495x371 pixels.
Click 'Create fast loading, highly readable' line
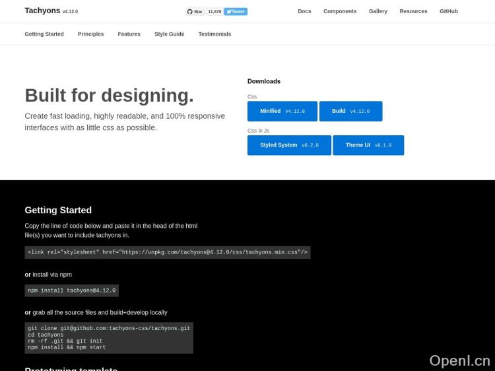[x=125, y=116]
